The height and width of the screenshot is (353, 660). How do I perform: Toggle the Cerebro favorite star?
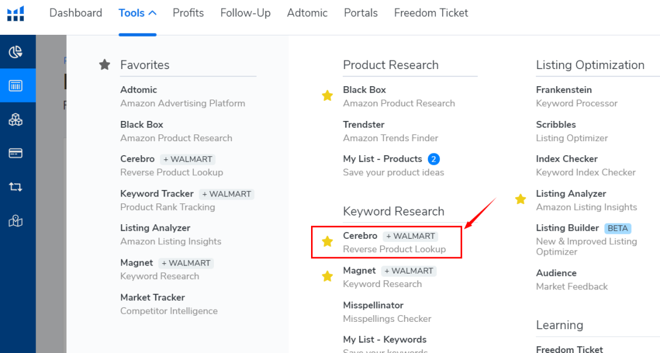pyautogui.click(x=327, y=241)
